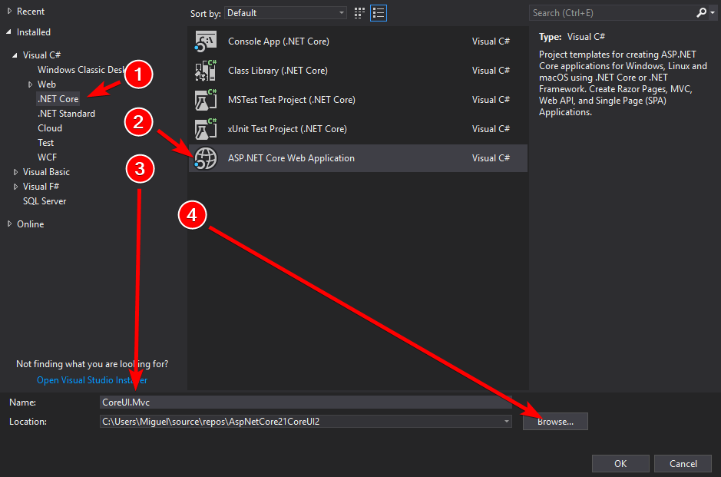This screenshot has height=477, width=721.
Task: Expand the Visual F# node
Action: pos(15,187)
